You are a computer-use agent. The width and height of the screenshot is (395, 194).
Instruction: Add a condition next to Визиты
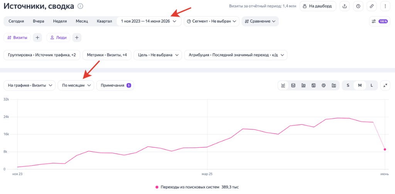[37, 38]
